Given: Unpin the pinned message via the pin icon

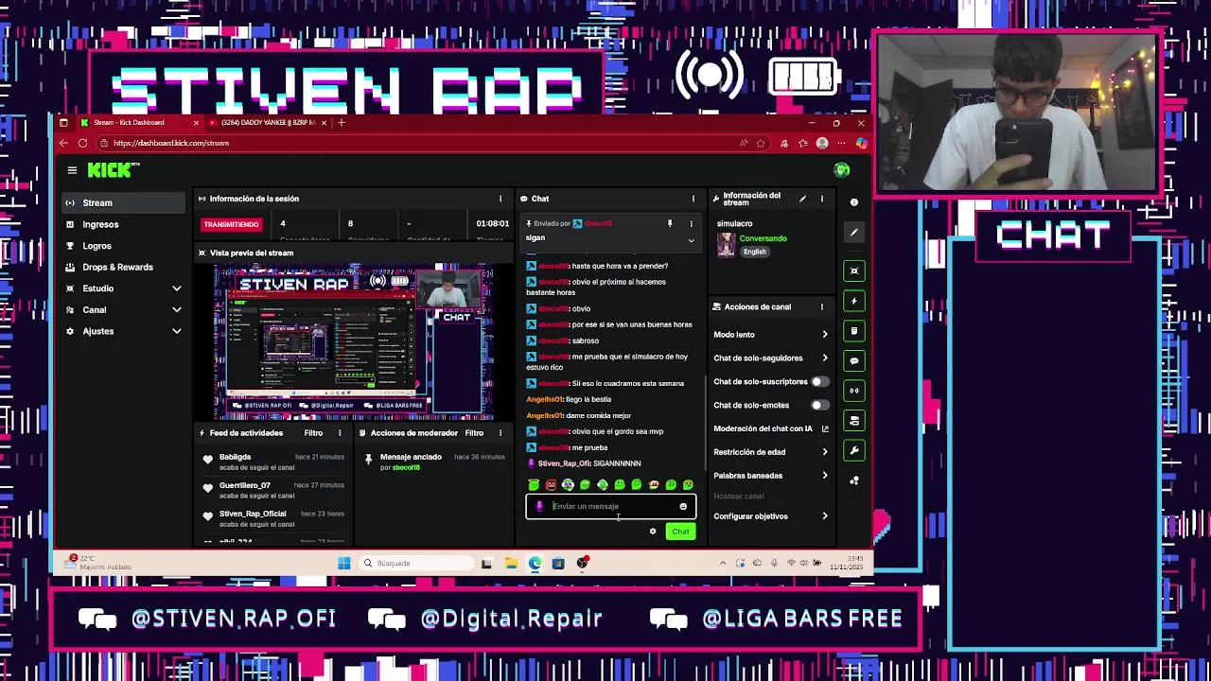Looking at the screenshot, I should coord(670,224).
